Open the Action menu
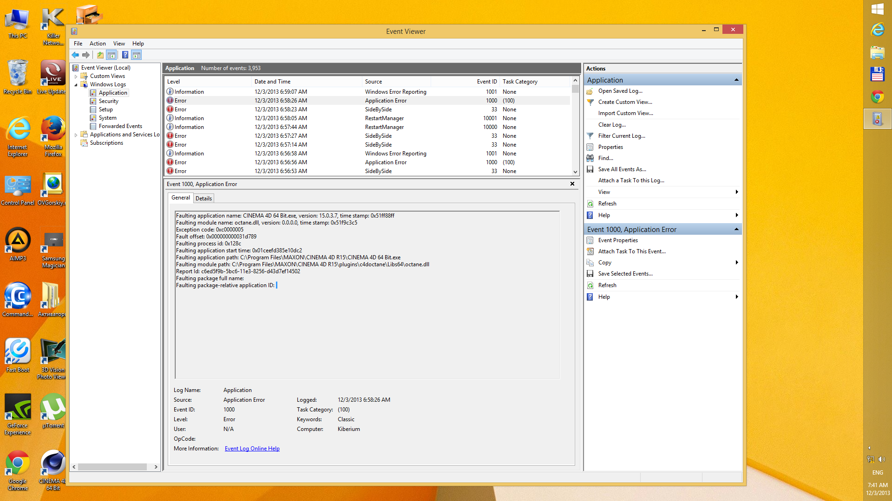892x501 pixels. coord(98,44)
